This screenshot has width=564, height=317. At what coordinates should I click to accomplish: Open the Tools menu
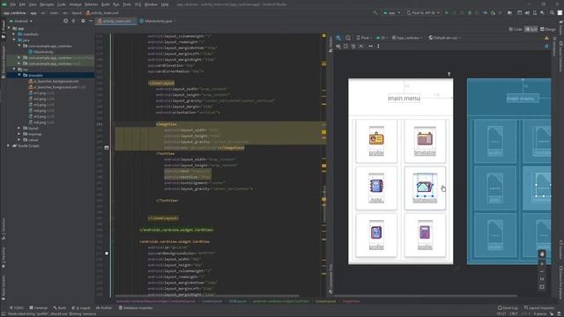point(127,4)
